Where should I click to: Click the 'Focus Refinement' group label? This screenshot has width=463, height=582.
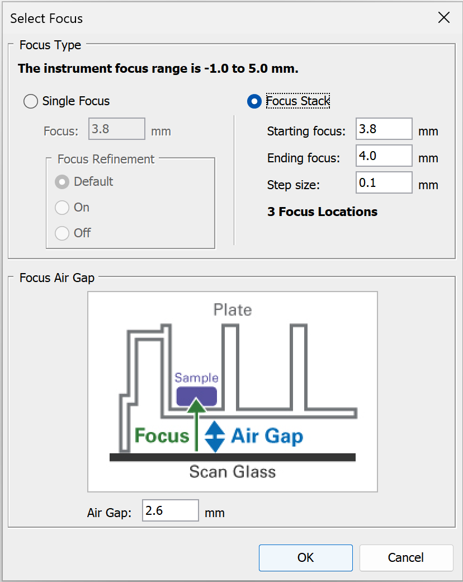click(x=106, y=159)
